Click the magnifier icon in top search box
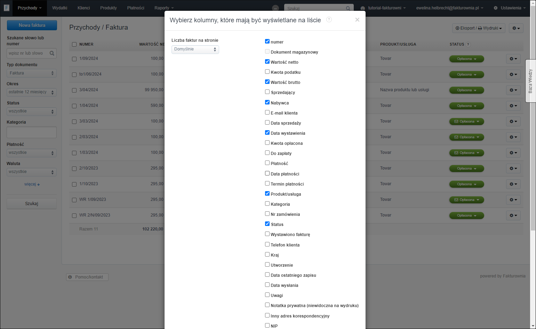536x329 pixels. point(348,8)
